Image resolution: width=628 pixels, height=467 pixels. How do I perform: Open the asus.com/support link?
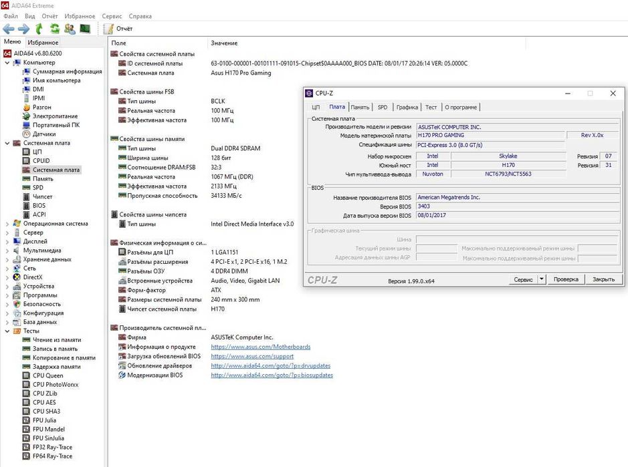(x=252, y=356)
